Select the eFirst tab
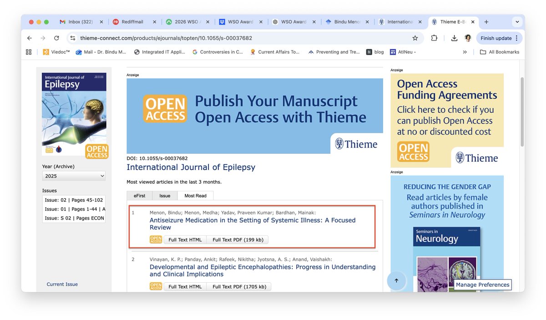 (139, 195)
